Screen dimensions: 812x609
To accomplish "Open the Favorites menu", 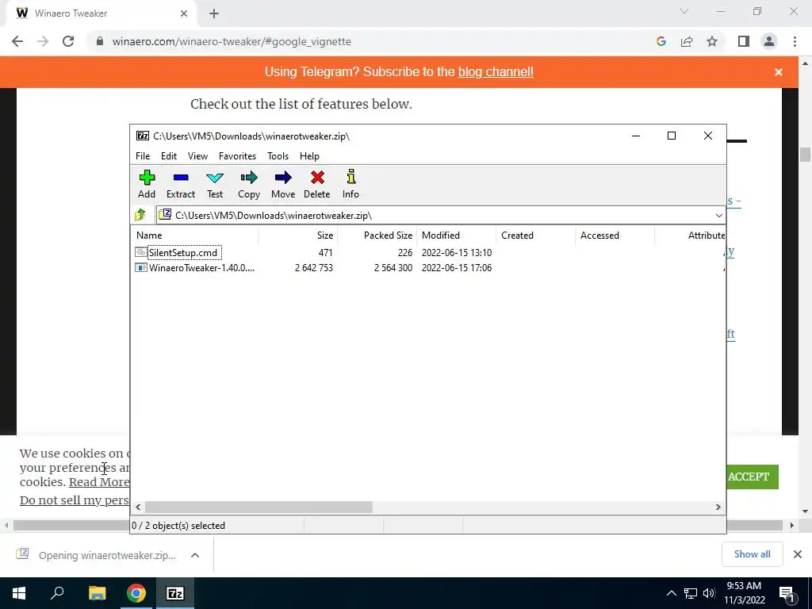I will point(238,156).
